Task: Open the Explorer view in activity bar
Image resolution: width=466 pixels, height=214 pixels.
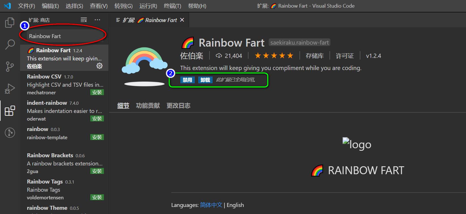Action: click(10, 23)
